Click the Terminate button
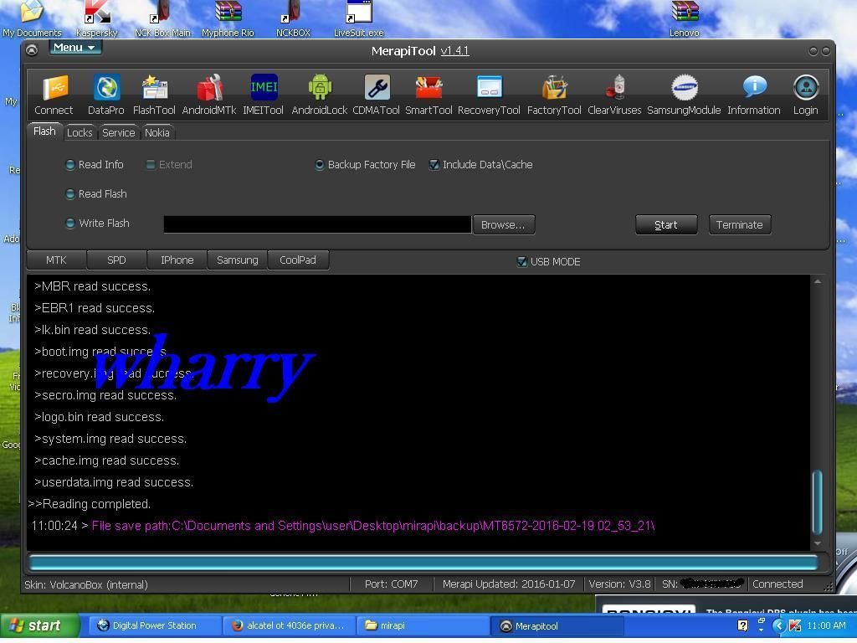This screenshot has height=643, width=857. (740, 224)
